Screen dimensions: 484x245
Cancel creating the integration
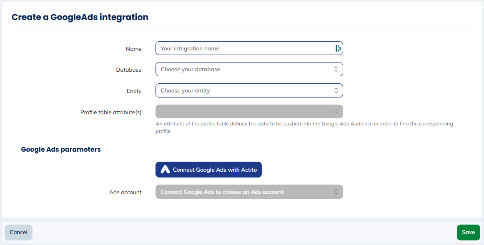click(18, 232)
